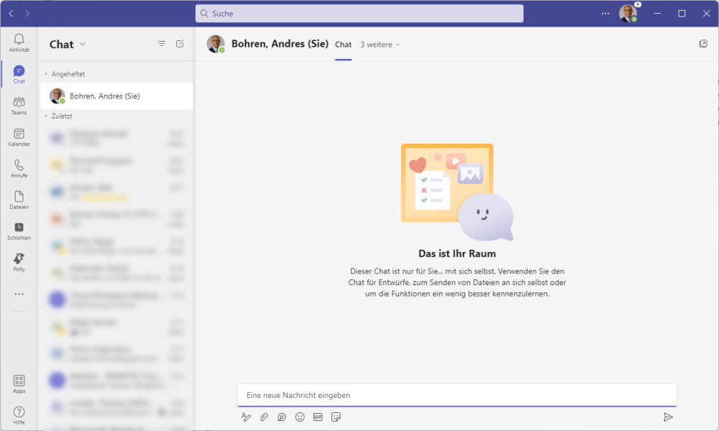Open the profile picture account menu
719x431 pixels.
[628, 13]
